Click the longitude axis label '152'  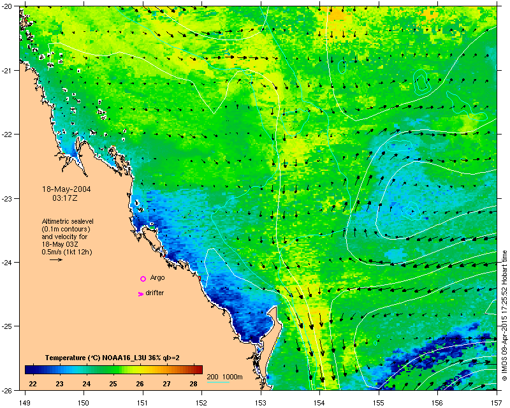(201, 403)
